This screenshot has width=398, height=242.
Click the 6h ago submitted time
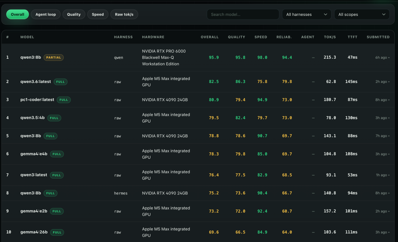click(x=381, y=58)
